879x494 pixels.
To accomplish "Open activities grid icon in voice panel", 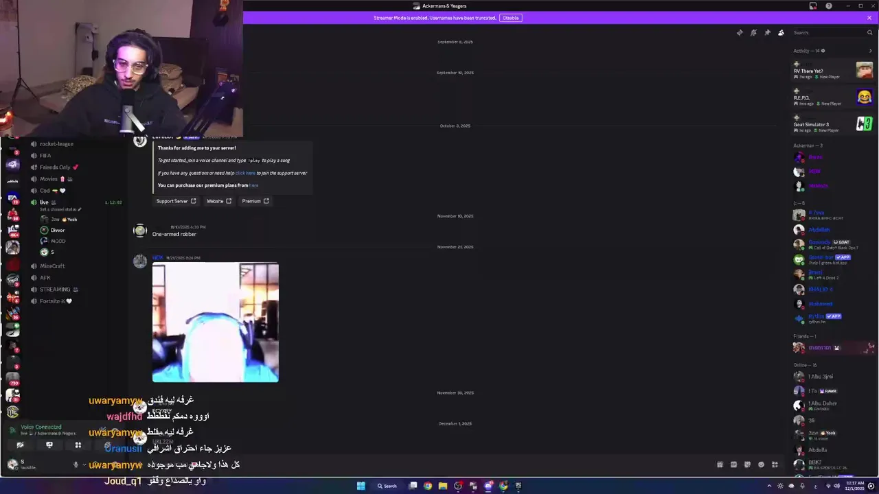I will 78,445.
